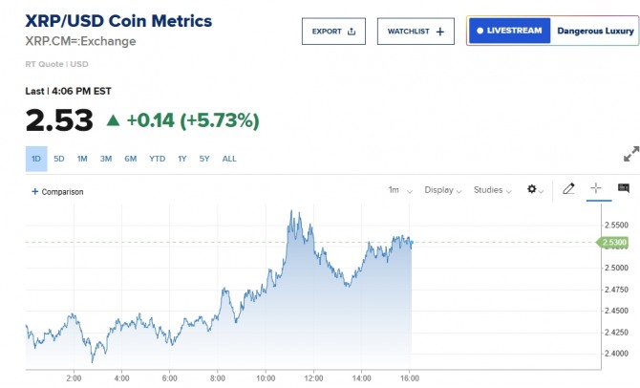The width and height of the screenshot is (640, 388).
Task: Click the Export share icon
Action: 352,32
